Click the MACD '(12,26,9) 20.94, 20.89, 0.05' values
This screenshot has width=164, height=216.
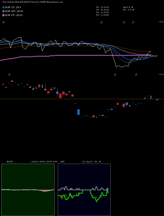coord(44,162)
